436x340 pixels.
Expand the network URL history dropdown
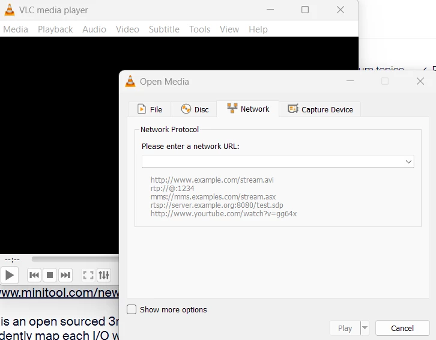408,162
